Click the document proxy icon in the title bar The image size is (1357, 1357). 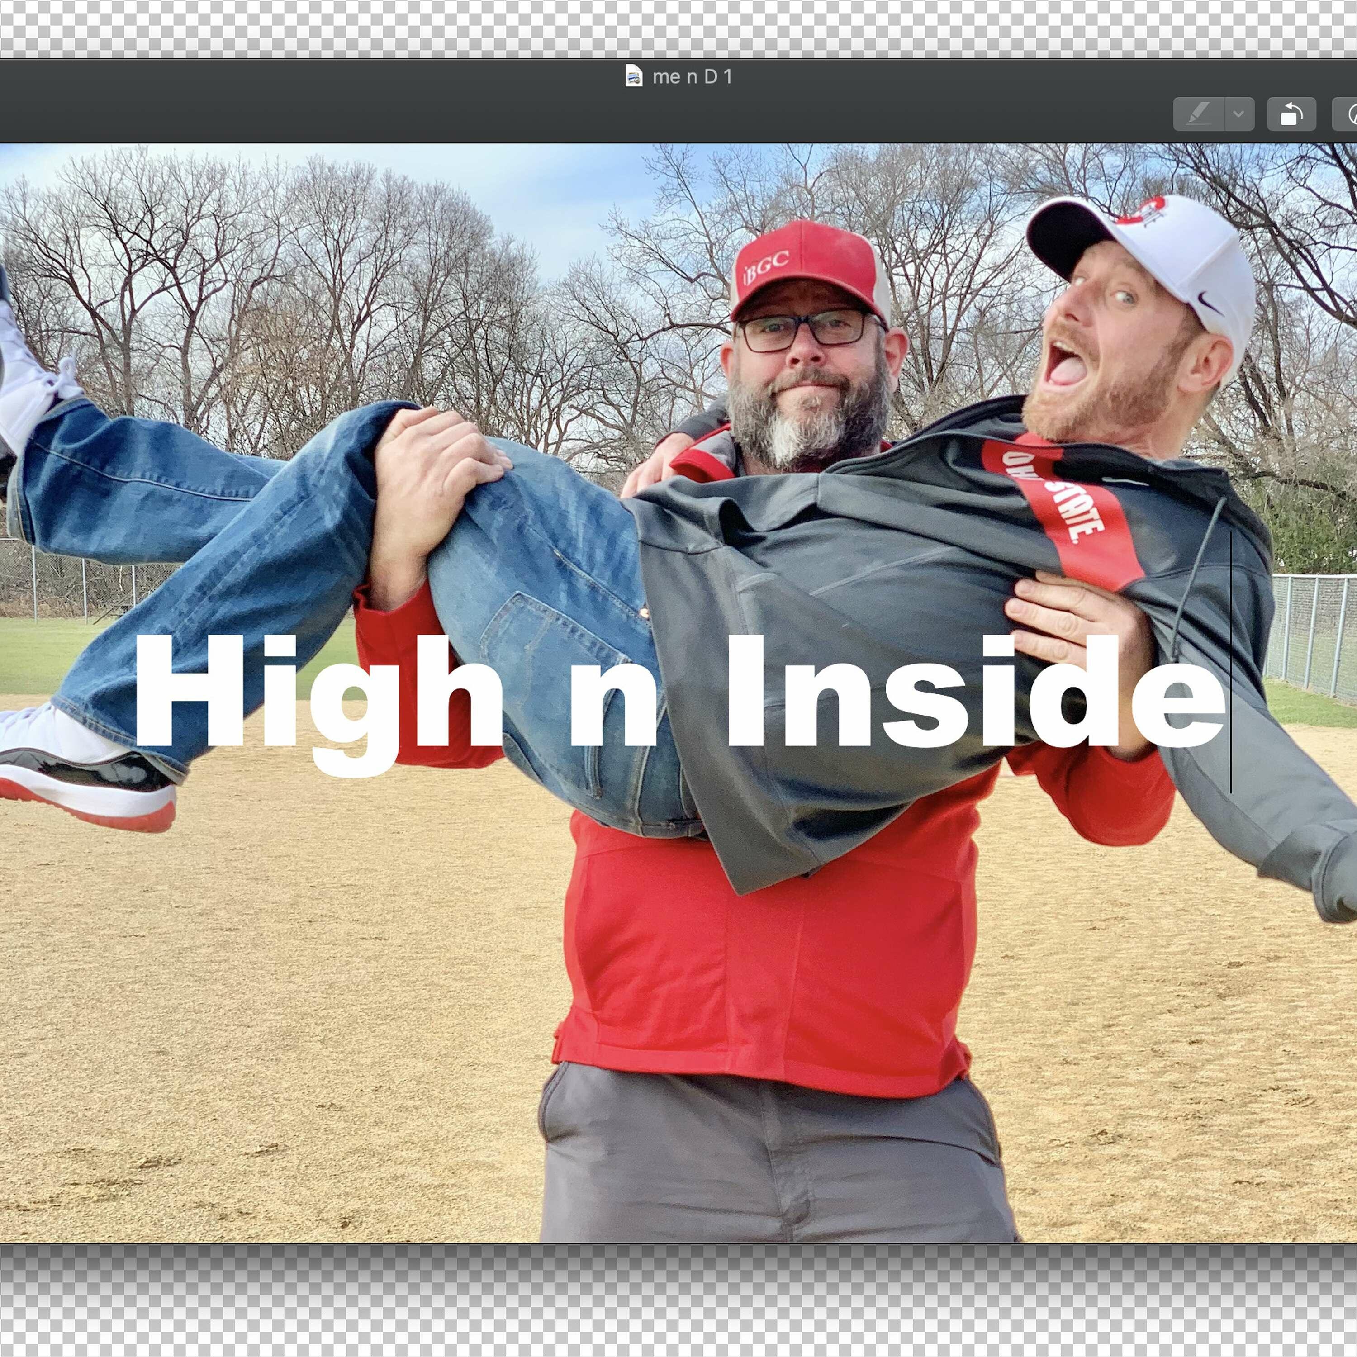(634, 76)
